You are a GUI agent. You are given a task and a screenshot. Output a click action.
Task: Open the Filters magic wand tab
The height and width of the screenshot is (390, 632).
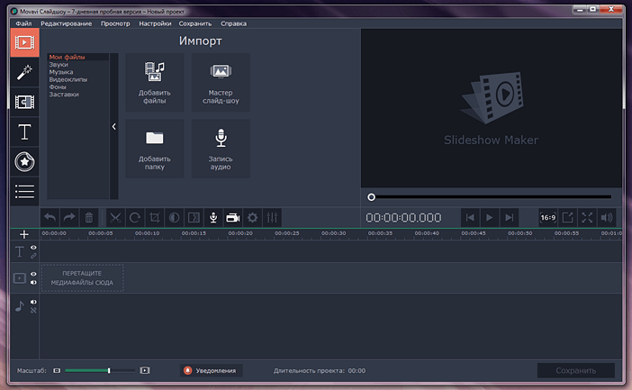(x=24, y=73)
